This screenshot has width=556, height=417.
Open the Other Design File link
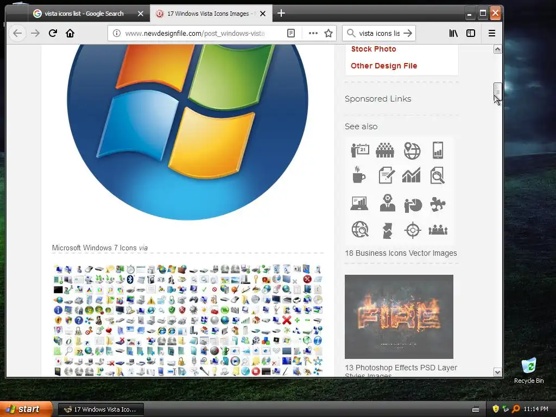(384, 66)
